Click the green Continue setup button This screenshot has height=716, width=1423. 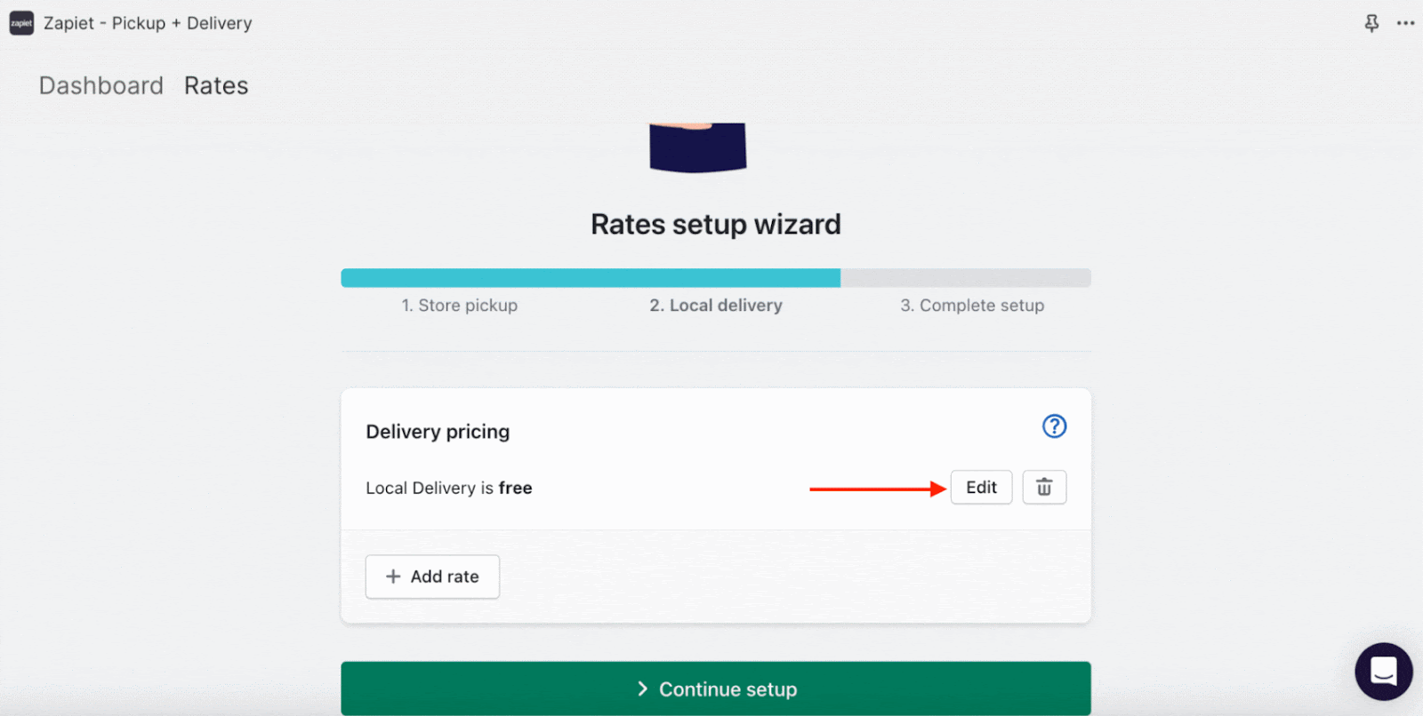[715, 688]
